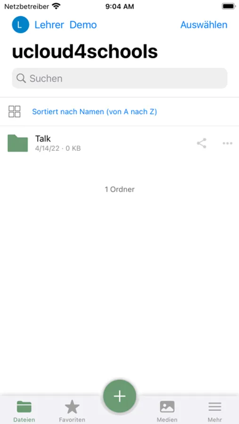This screenshot has width=239, height=424.
Task: Open sort options Sortiert nach Namen
Action: pyautogui.click(x=94, y=112)
